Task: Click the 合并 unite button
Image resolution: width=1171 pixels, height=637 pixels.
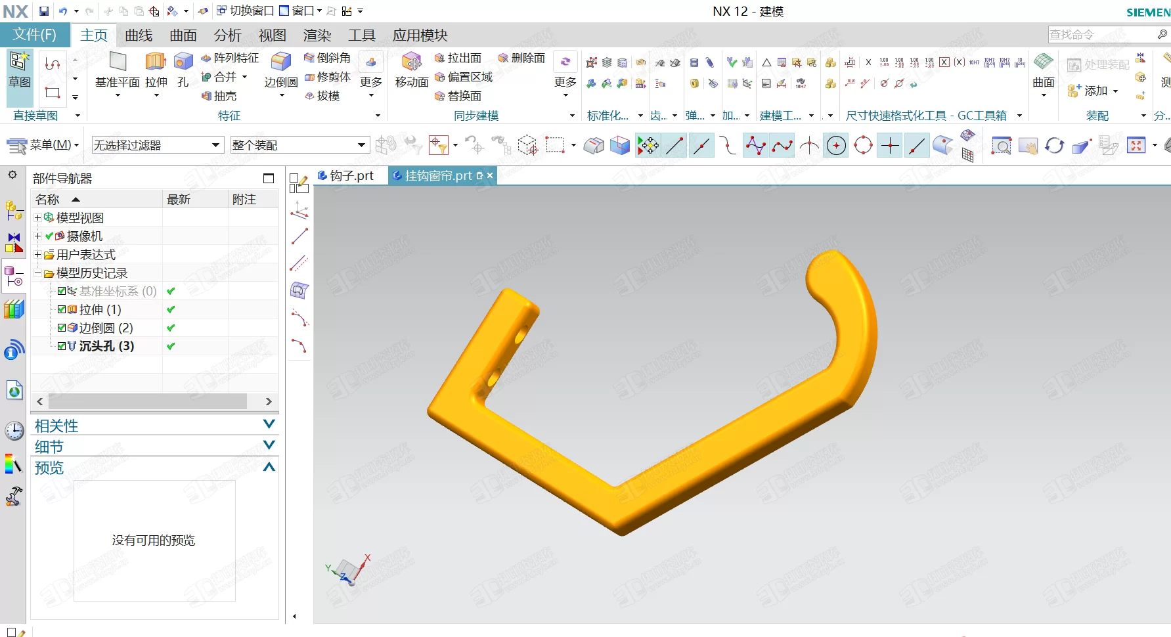Action: click(225, 77)
